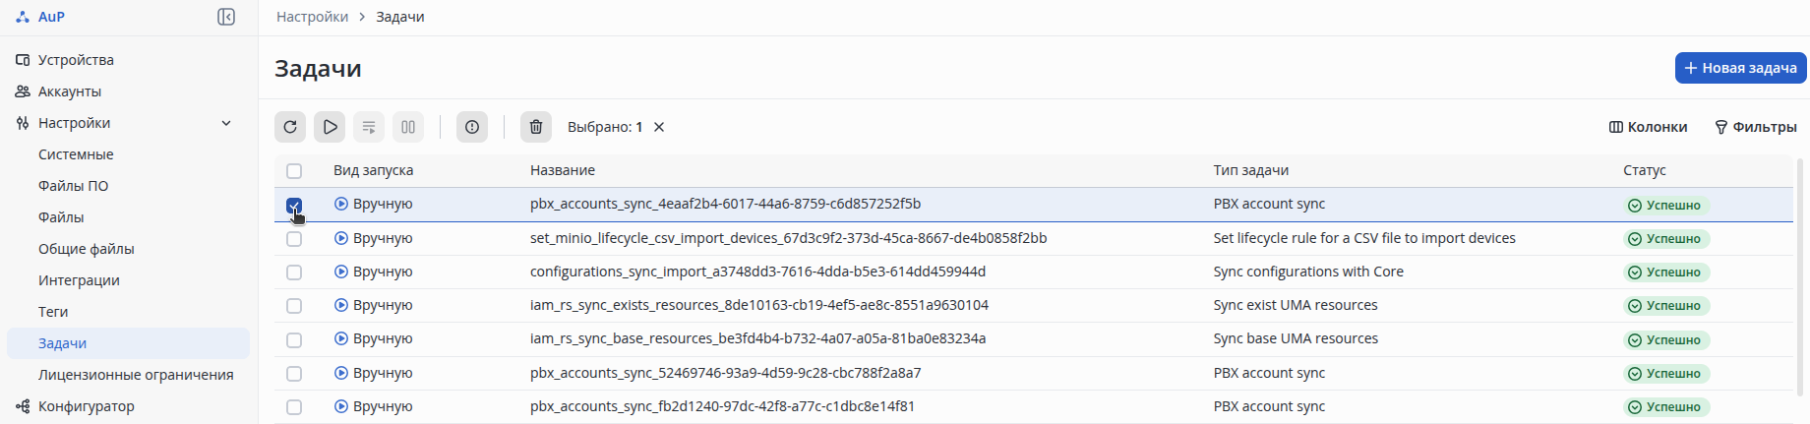
Task: Check the pbx_accounts_sync_fb2d1240 row checkbox
Action: pos(294,407)
